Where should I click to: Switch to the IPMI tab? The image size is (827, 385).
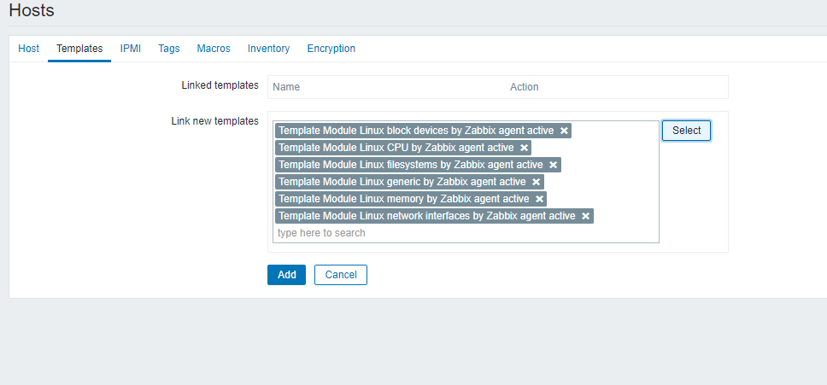coord(131,49)
